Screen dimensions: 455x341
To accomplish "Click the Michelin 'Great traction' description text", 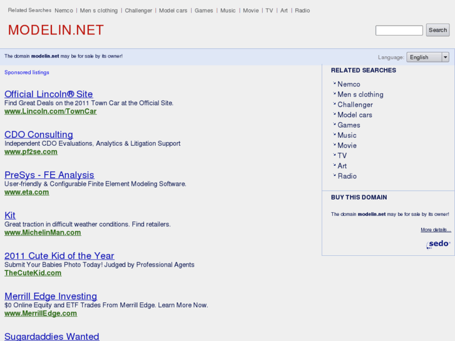I will (x=88, y=225).
